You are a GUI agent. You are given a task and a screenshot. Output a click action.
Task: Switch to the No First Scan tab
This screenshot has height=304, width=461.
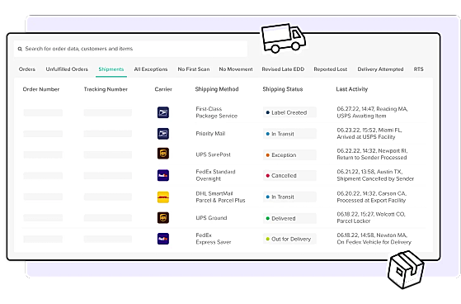194,69
